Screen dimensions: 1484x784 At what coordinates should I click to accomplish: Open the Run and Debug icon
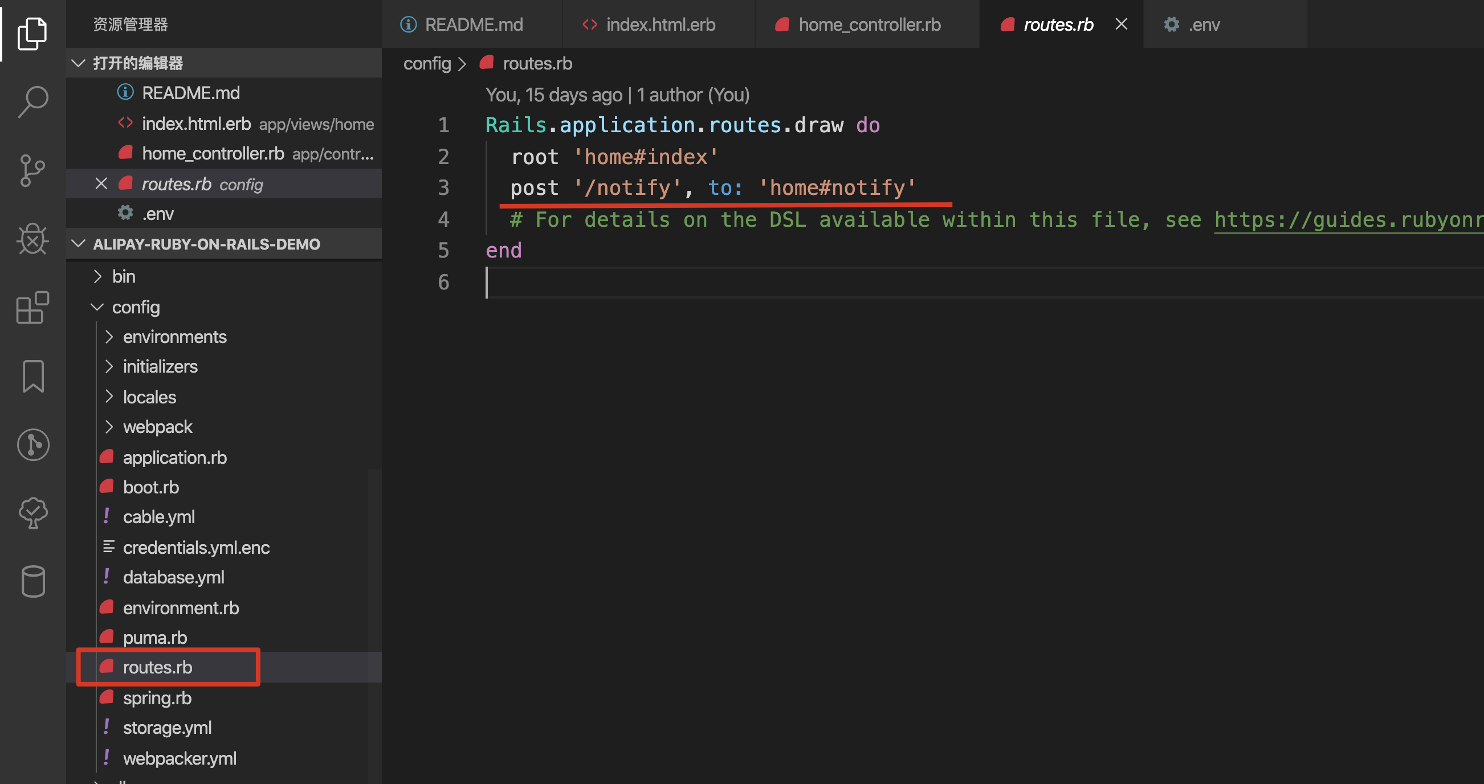click(x=32, y=239)
